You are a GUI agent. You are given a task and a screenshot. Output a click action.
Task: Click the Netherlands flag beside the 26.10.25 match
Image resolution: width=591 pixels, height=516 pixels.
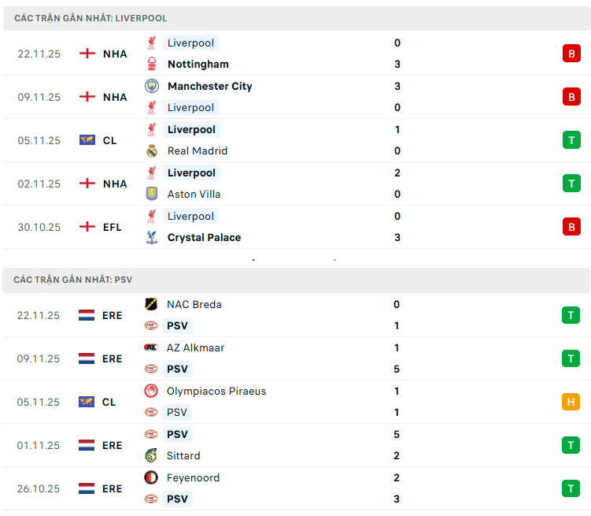(x=87, y=488)
